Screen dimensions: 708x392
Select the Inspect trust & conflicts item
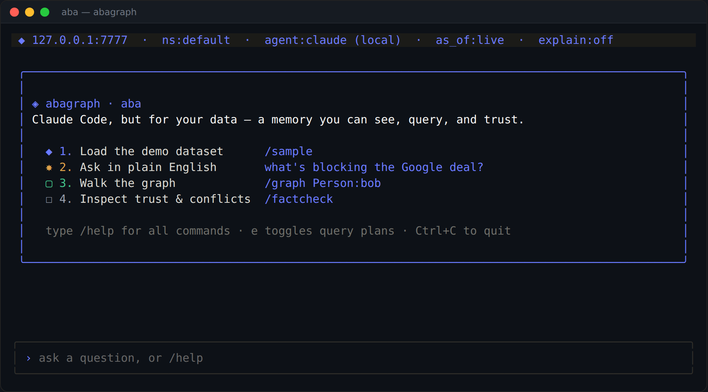(165, 199)
